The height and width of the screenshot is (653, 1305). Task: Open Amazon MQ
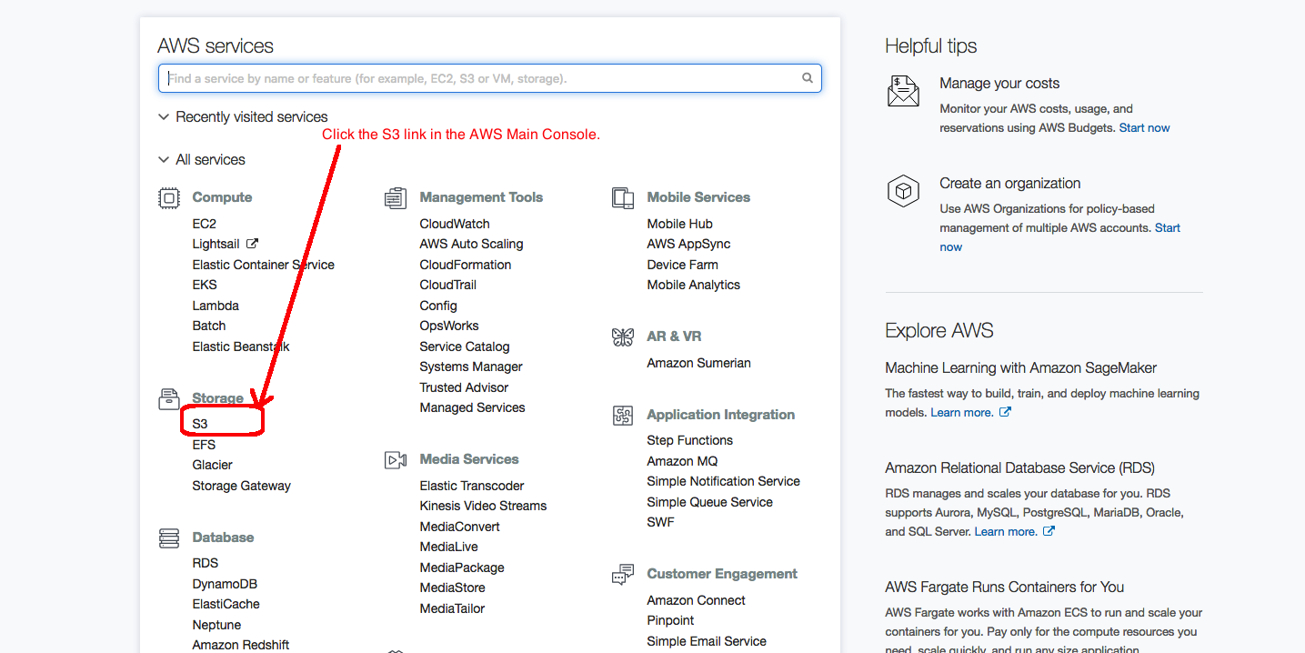pyautogui.click(x=682, y=461)
